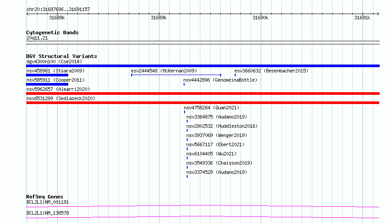Click the Cytogenetic Bands track title
This screenshot has width=392, height=223.
click(x=52, y=32)
